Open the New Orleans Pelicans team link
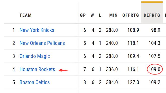Image resolution: width=166 pixels, height=93 pixels. [x=42, y=43]
